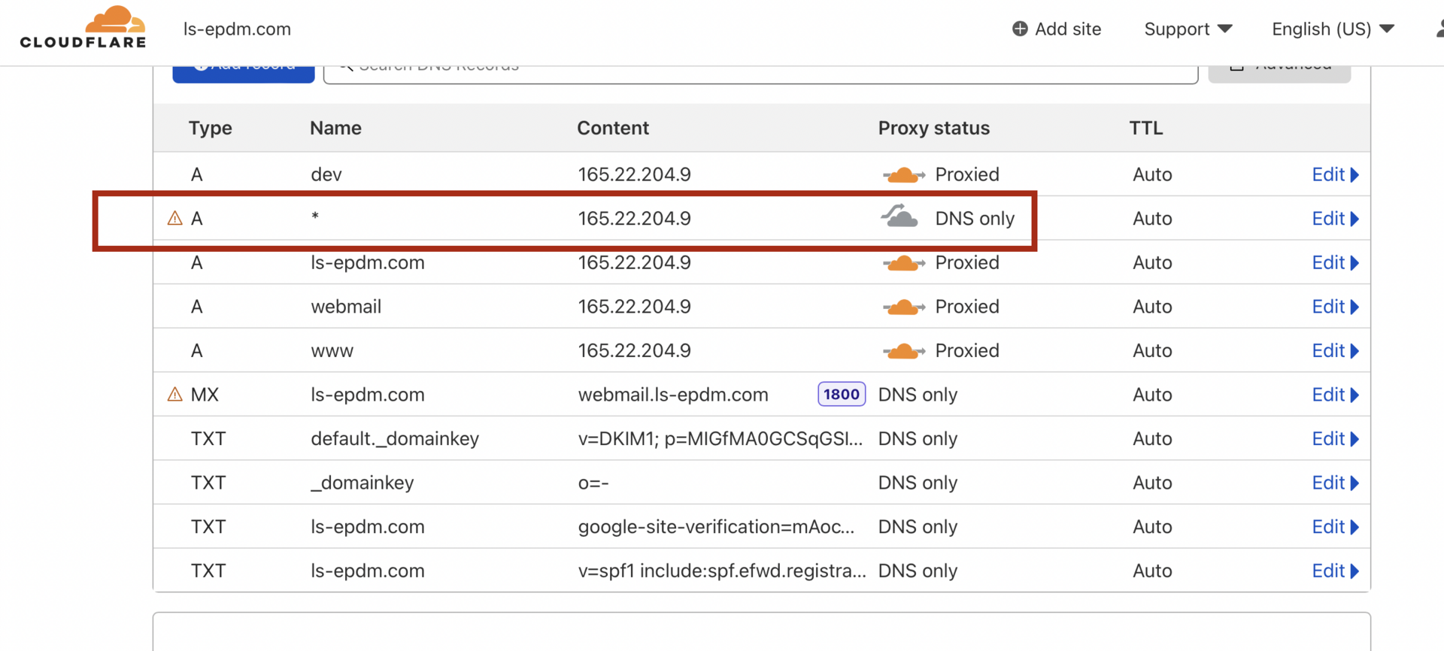Edit the google-site-verification TXT record
The height and width of the screenshot is (651, 1444).
point(1335,526)
